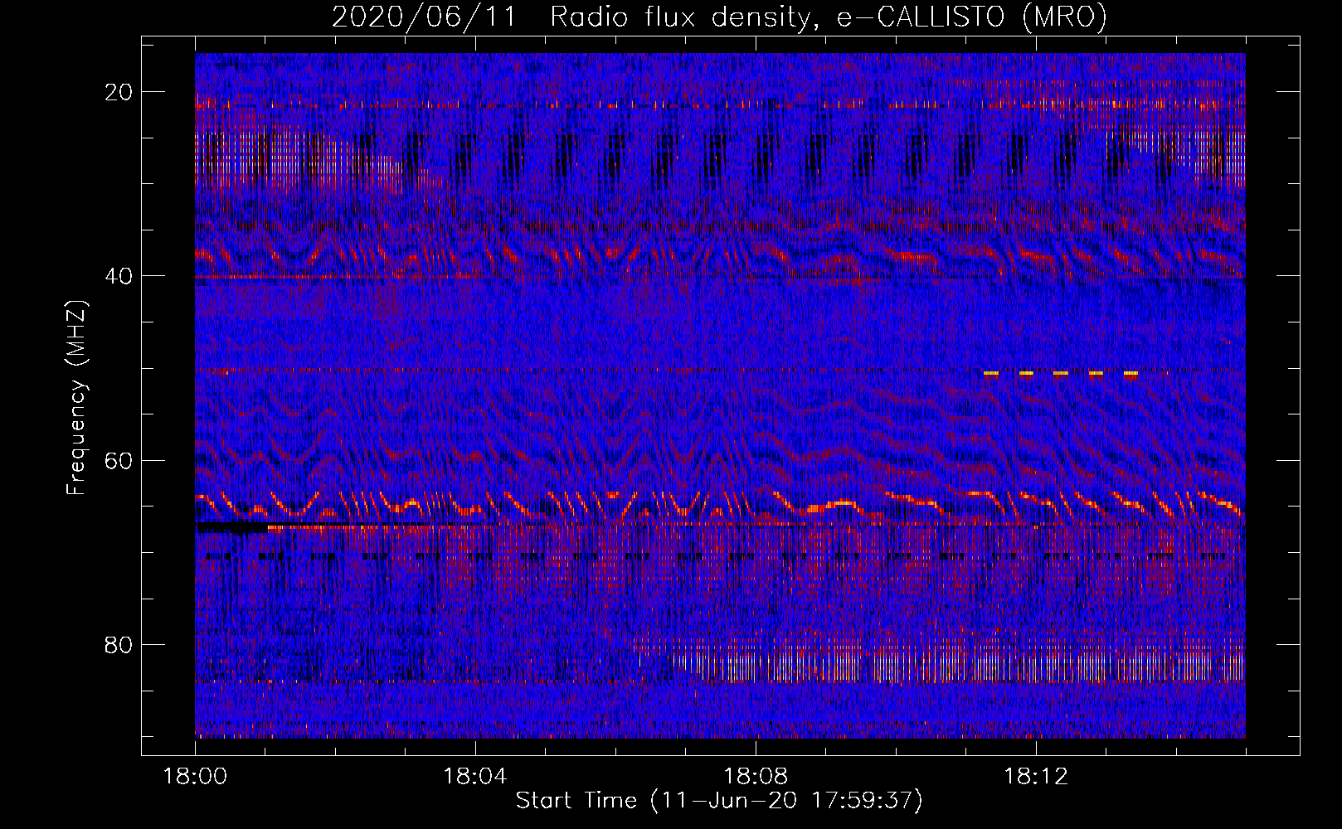Image resolution: width=1342 pixels, height=829 pixels.
Task: Click the 18:08 time tick label
Action: tap(756, 777)
